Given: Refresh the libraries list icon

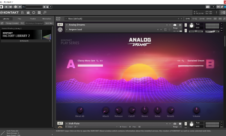Looking at the screenshot, I should (x=2, y=23).
